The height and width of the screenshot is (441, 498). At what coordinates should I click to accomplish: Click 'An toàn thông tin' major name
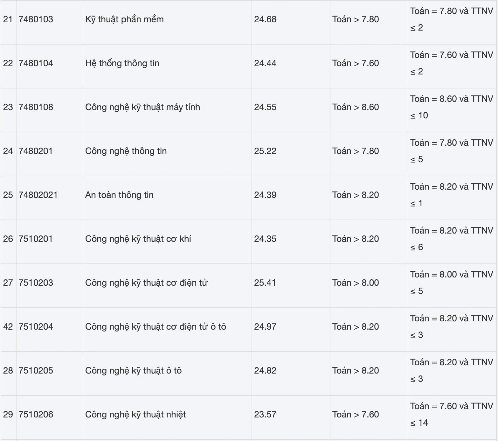pos(119,195)
